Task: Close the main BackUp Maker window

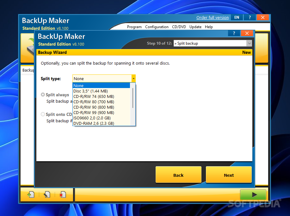Action: point(262,17)
